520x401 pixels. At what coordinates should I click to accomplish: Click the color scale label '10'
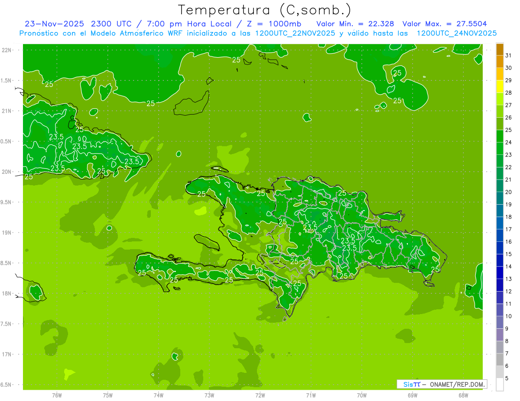pos(509,316)
